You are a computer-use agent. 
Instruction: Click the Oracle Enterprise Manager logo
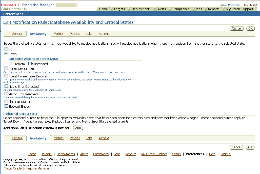tap(27, 7)
